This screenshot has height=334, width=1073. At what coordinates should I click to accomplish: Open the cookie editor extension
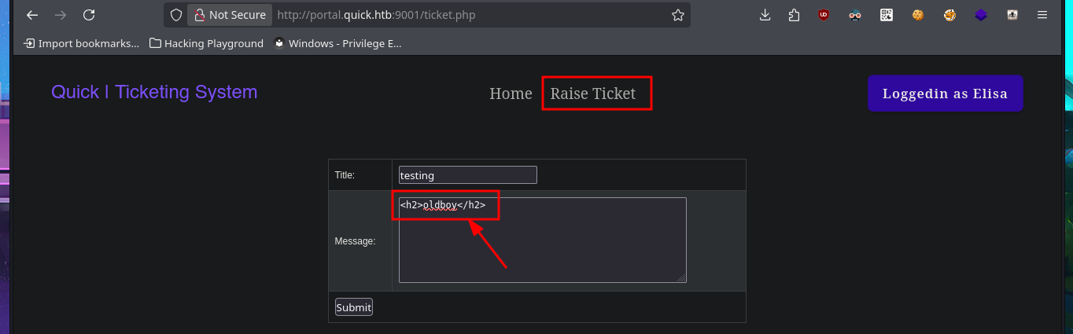pos(918,15)
